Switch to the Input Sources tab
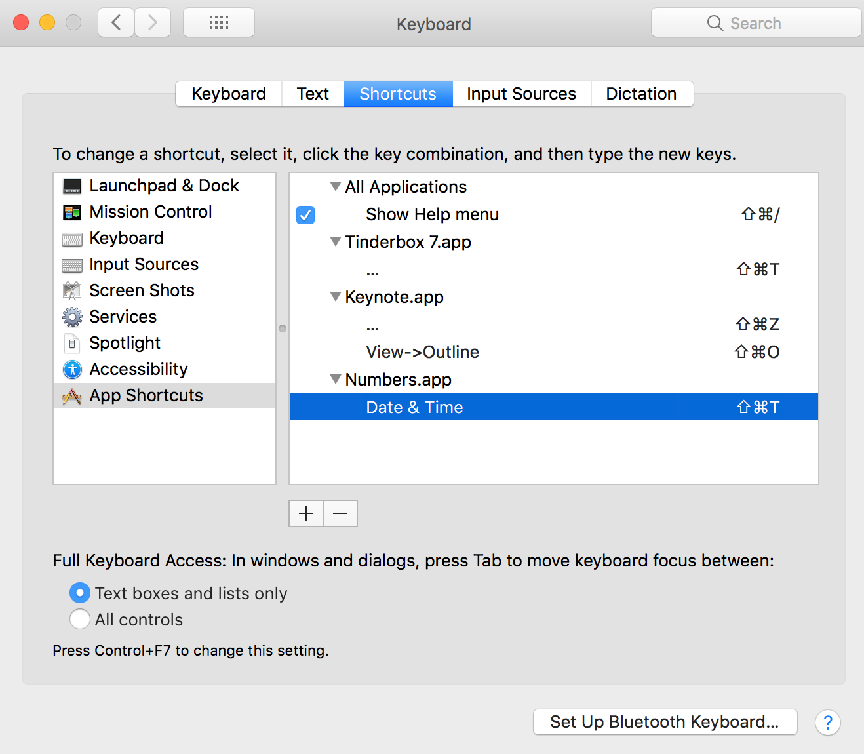864x754 pixels. pyautogui.click(x=520, y=93)
